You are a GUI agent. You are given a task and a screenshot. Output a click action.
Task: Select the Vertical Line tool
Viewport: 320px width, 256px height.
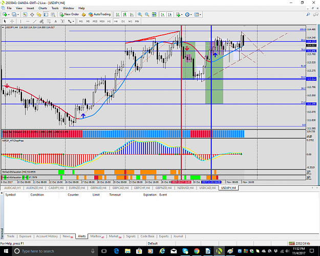[x=20, y=21]
